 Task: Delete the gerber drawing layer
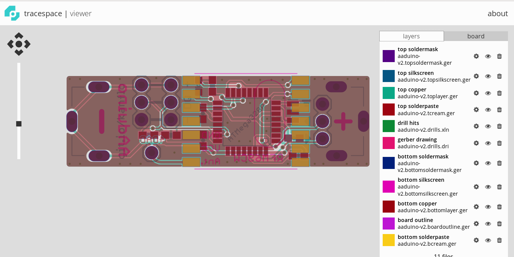click(499, 143)
